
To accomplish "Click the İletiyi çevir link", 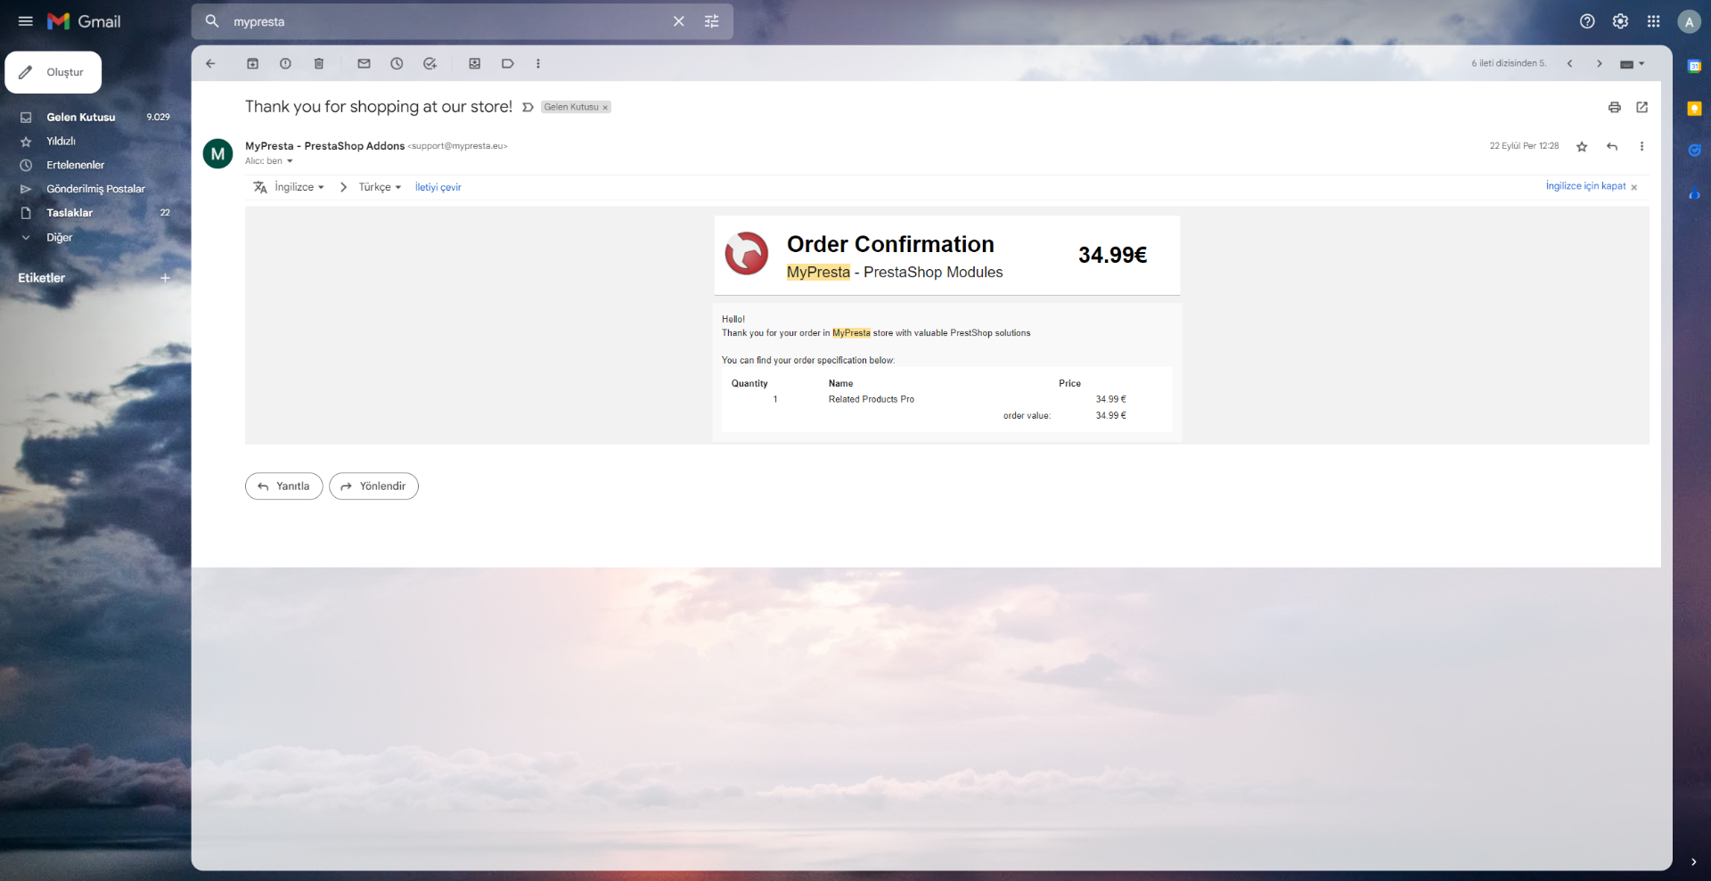I will pyautogui.click(x=438, y=187).
